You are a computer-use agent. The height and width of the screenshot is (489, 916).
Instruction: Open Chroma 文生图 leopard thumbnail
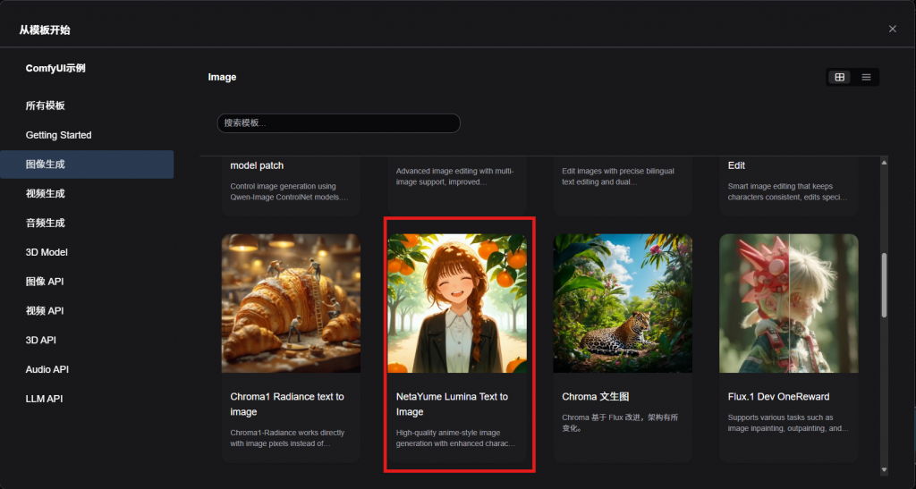[623, 303]
